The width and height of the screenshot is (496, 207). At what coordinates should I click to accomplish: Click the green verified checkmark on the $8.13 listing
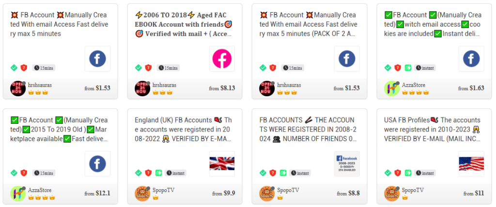(x=139, y=68)
